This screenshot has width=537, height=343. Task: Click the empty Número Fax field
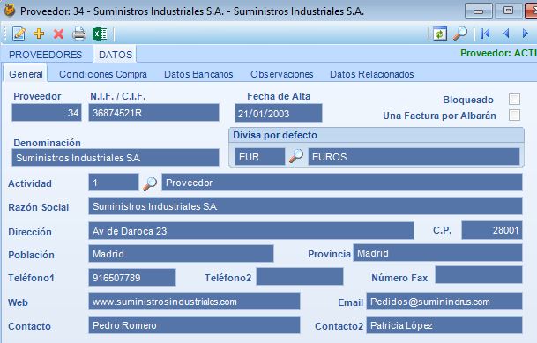coord(479,275)
